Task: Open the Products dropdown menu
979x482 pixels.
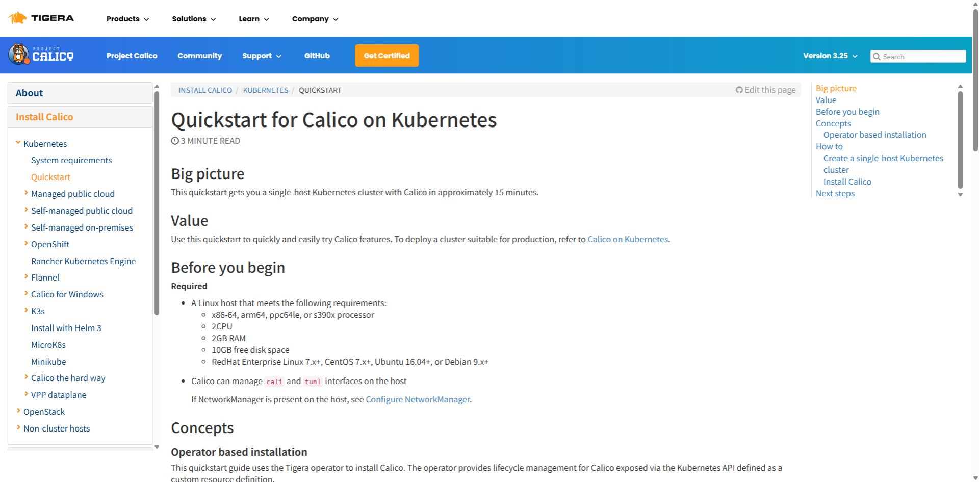Action: 127,19
